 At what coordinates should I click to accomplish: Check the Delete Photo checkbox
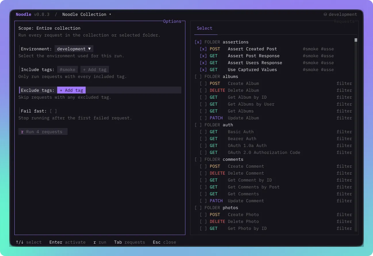(203, 221)
